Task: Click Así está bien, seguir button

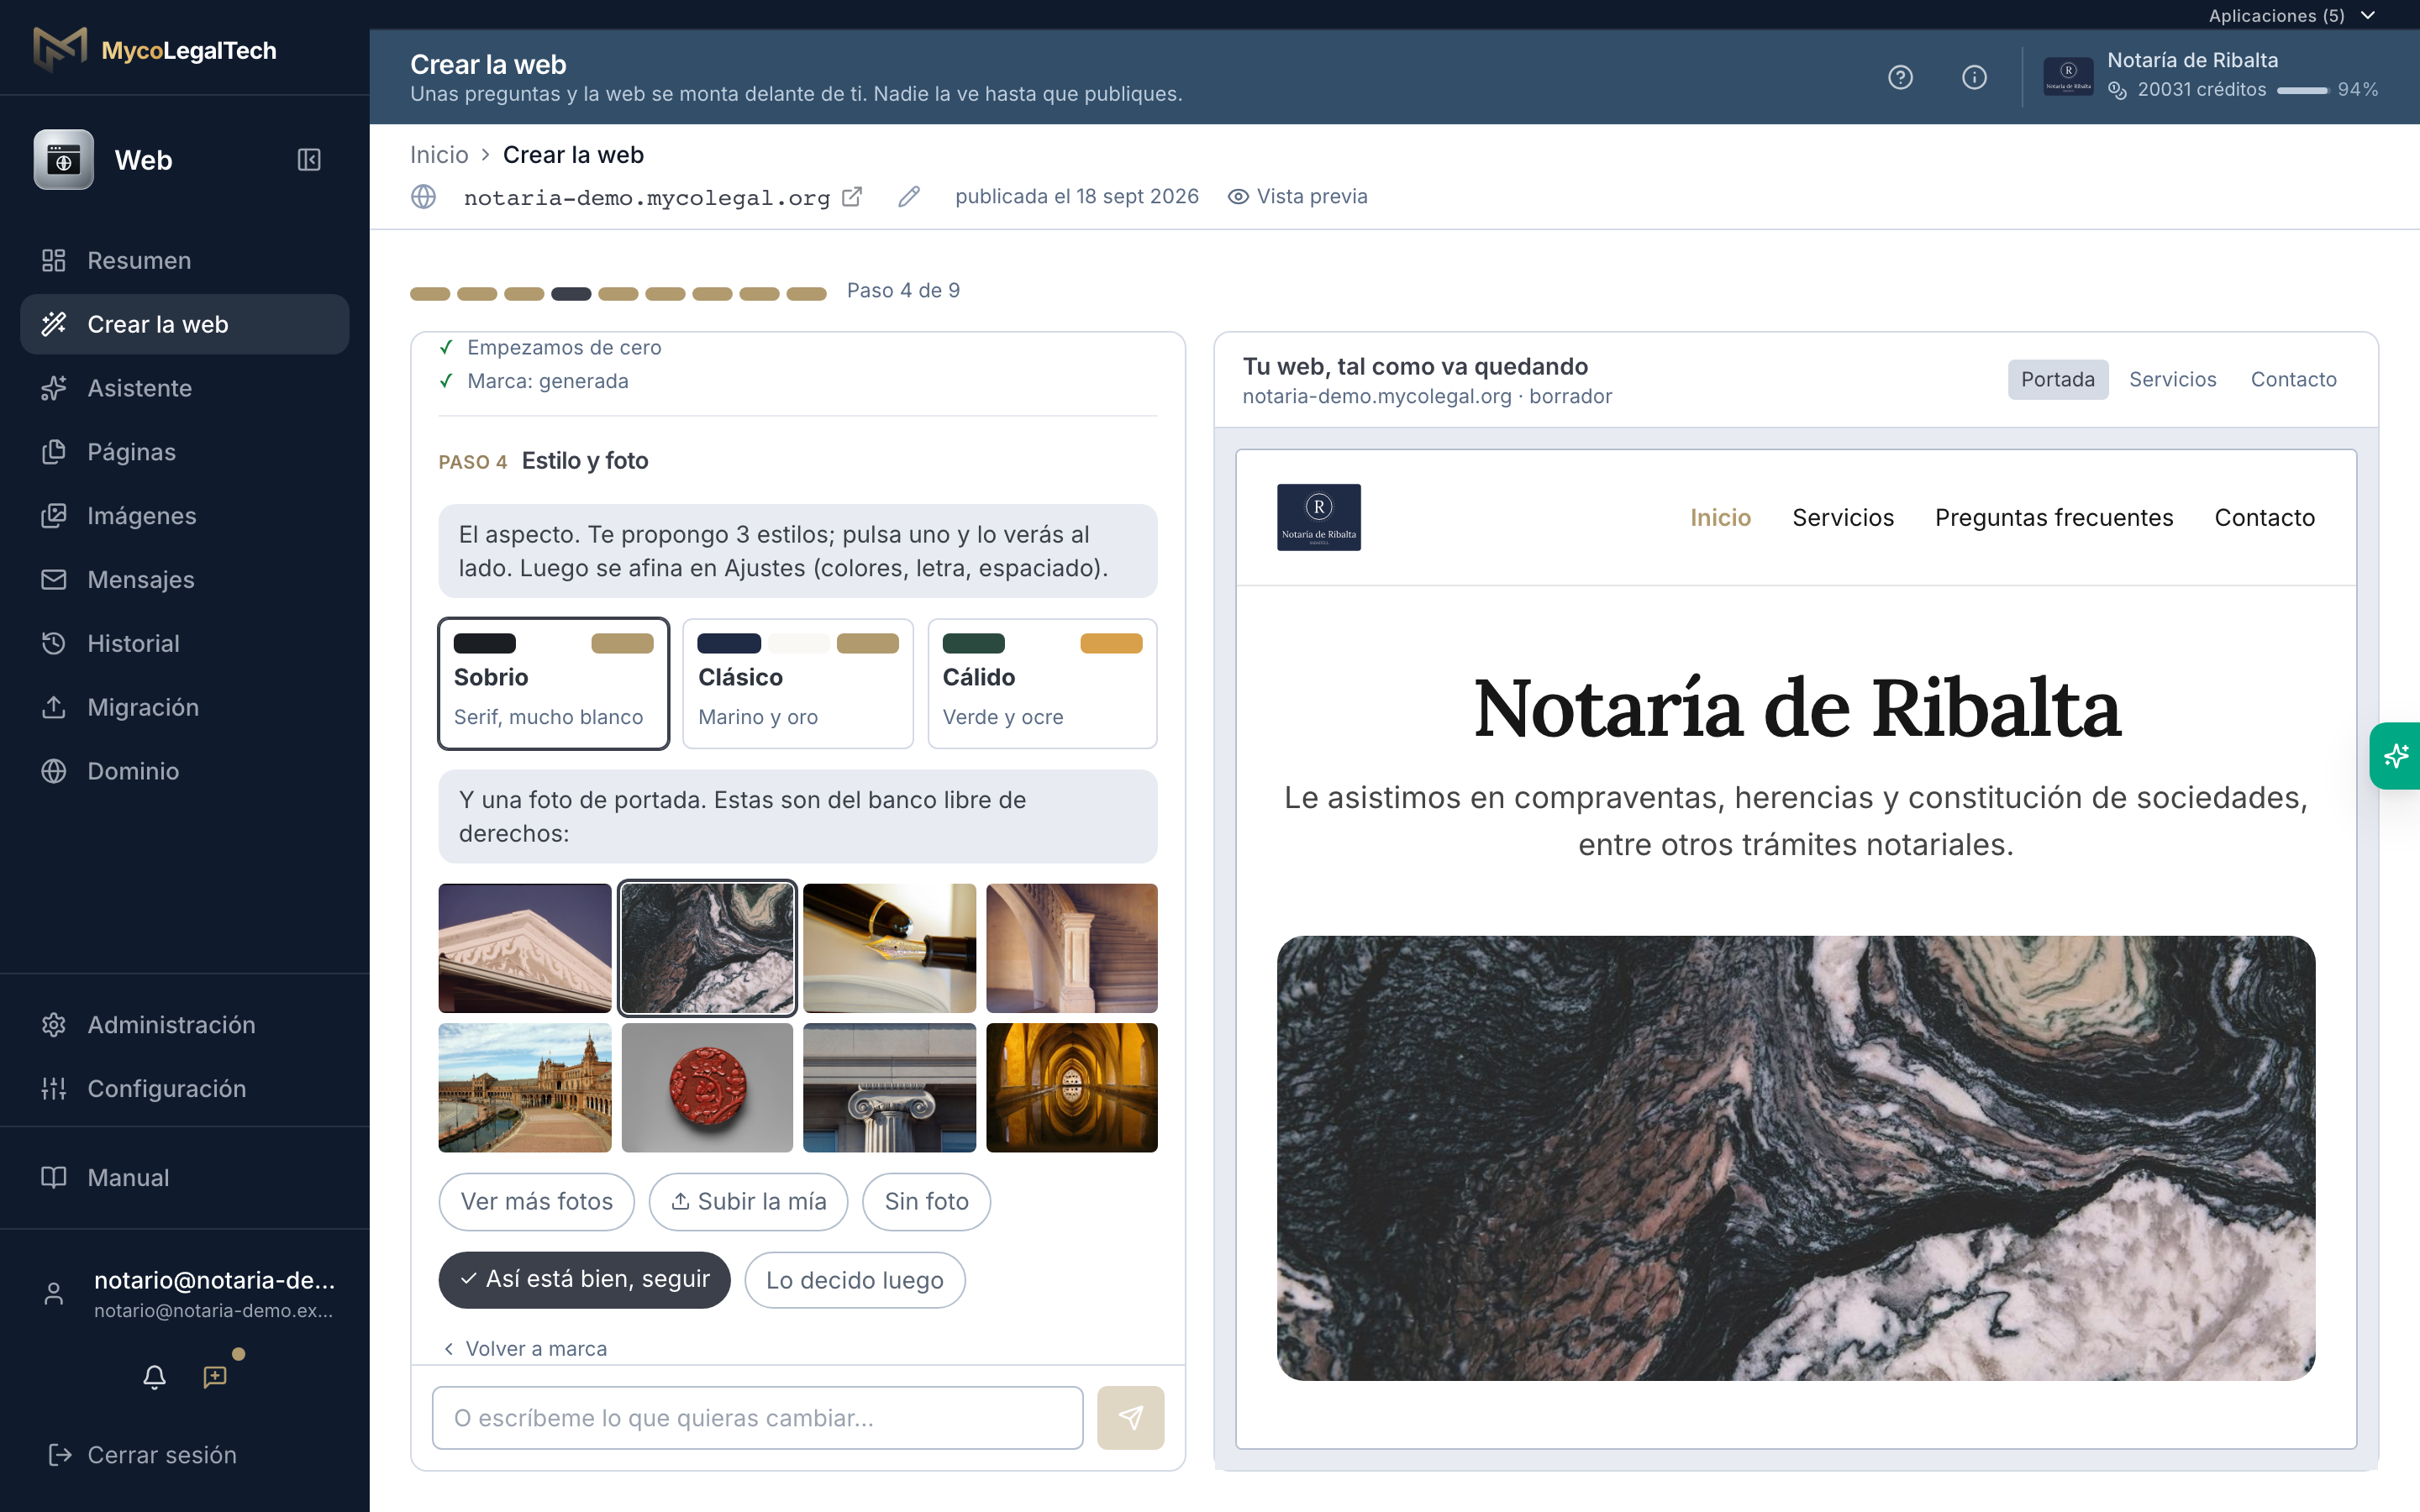Action: [x=584, y=1280]
